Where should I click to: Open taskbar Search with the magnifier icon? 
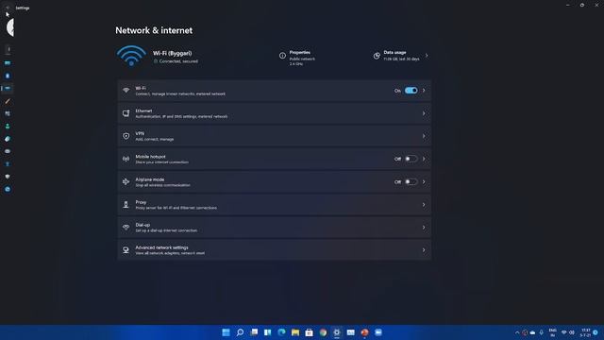[240, 332]
